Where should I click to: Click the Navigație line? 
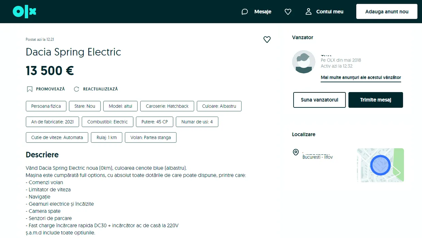pos(38,197)
